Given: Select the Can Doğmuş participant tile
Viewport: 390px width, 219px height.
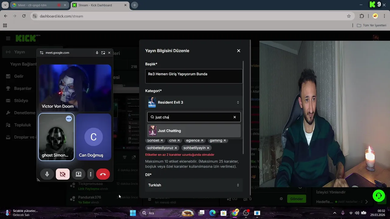Looking at the screenshot, I should pos(94,137).
